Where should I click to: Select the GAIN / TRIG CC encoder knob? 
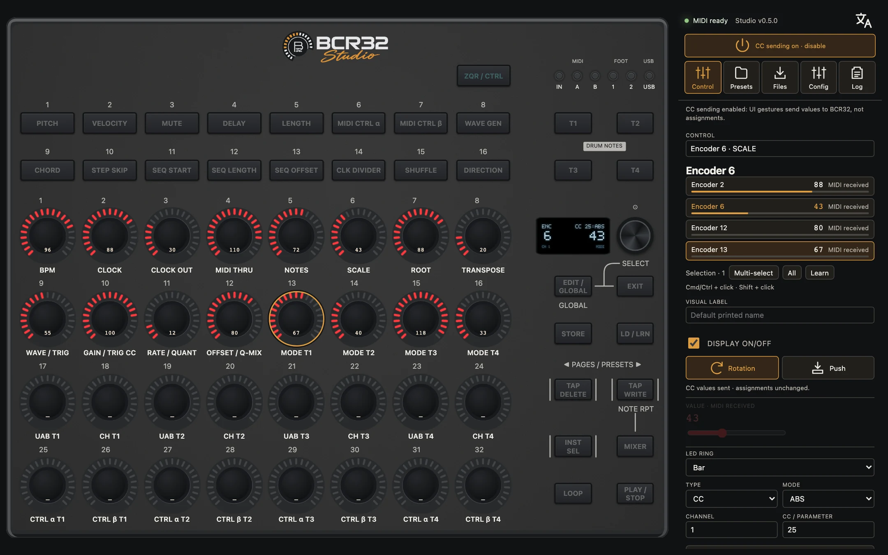pos(110,319)
